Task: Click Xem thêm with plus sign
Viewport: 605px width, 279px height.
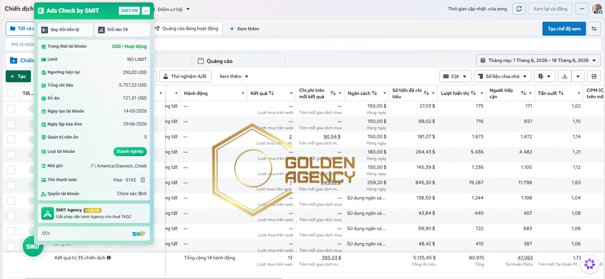Action: (245, 29)
